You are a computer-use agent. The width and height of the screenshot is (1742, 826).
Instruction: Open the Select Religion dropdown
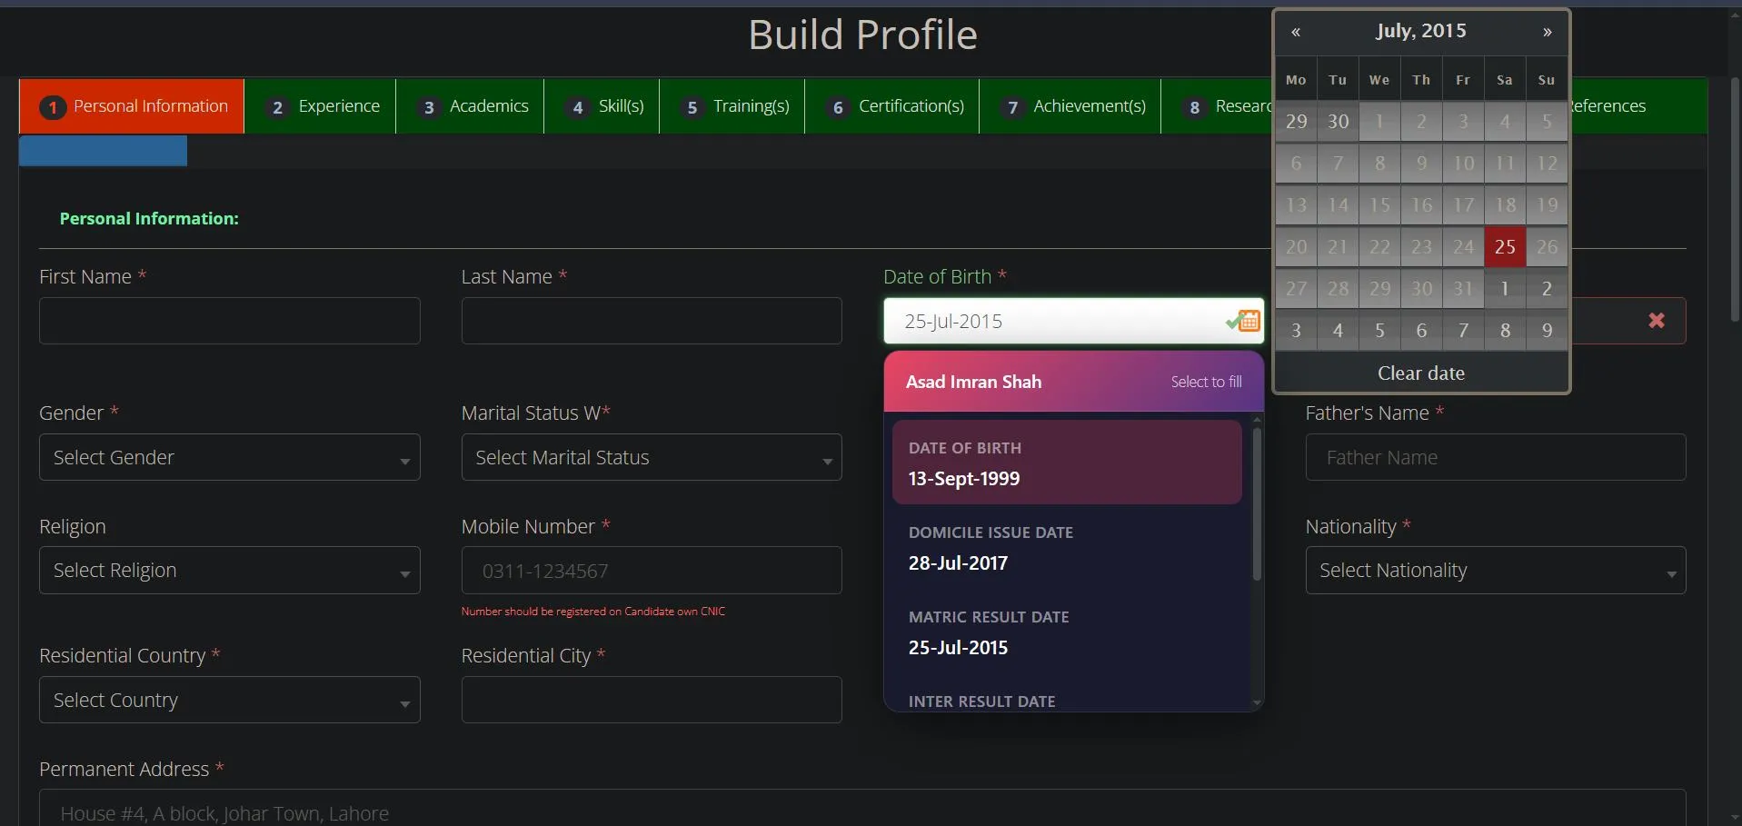click(228, 570)
